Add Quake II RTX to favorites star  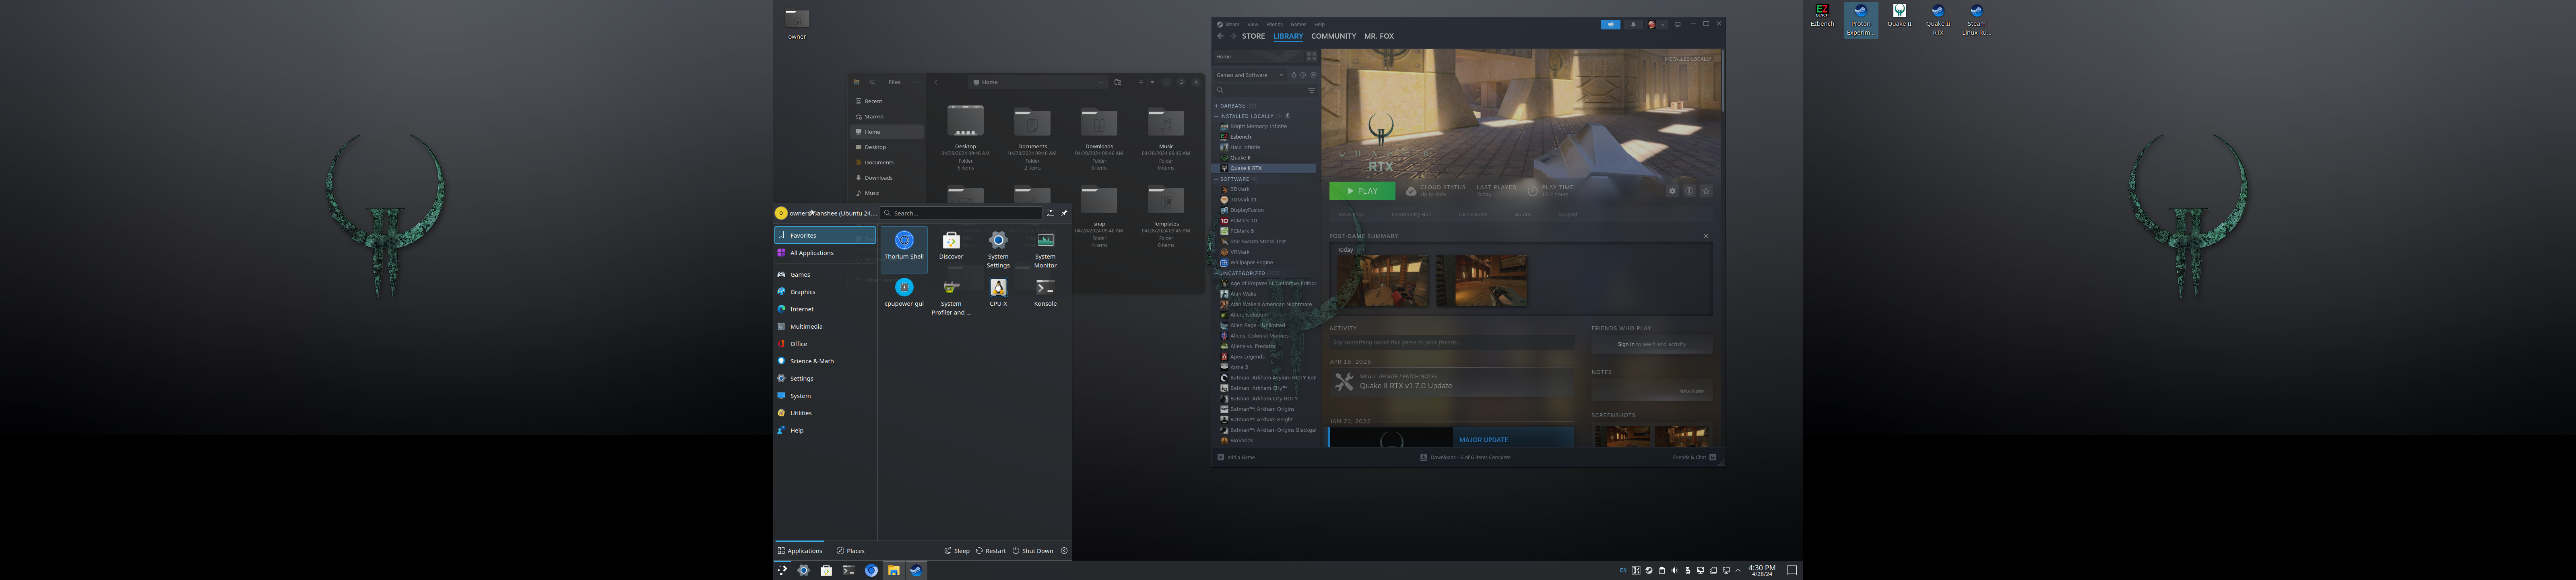1706,191
